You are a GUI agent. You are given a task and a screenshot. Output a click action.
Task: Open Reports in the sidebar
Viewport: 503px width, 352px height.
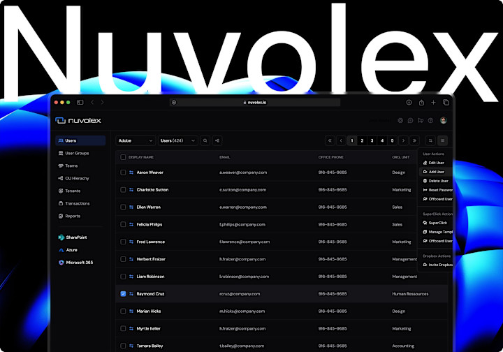[69, 216]
